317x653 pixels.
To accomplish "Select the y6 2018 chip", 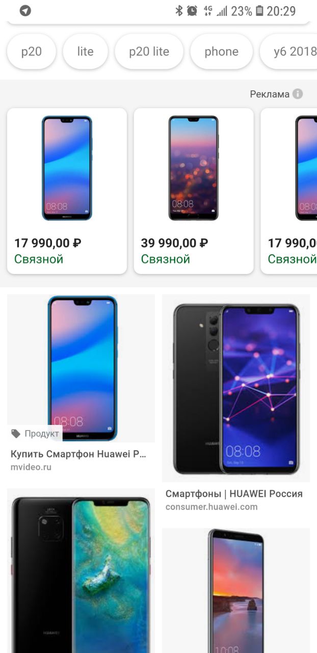I will click(x=289, y=52).
